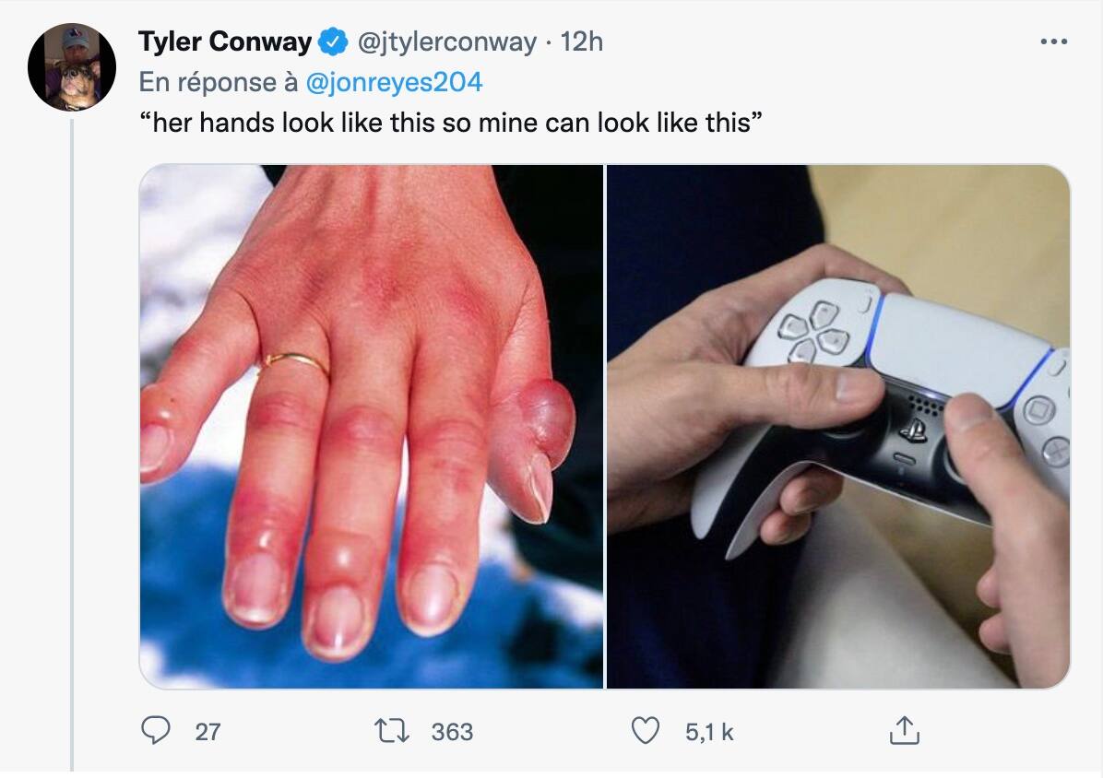Click the reply speech bubble icon
The image size is (1103, 778).
(156, 730)
